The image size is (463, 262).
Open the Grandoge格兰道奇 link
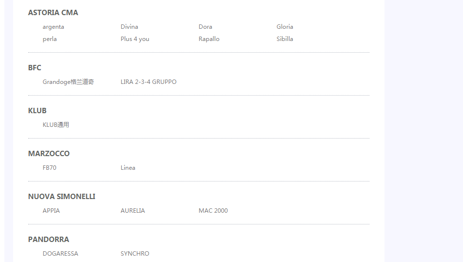[x=68, y=82]
